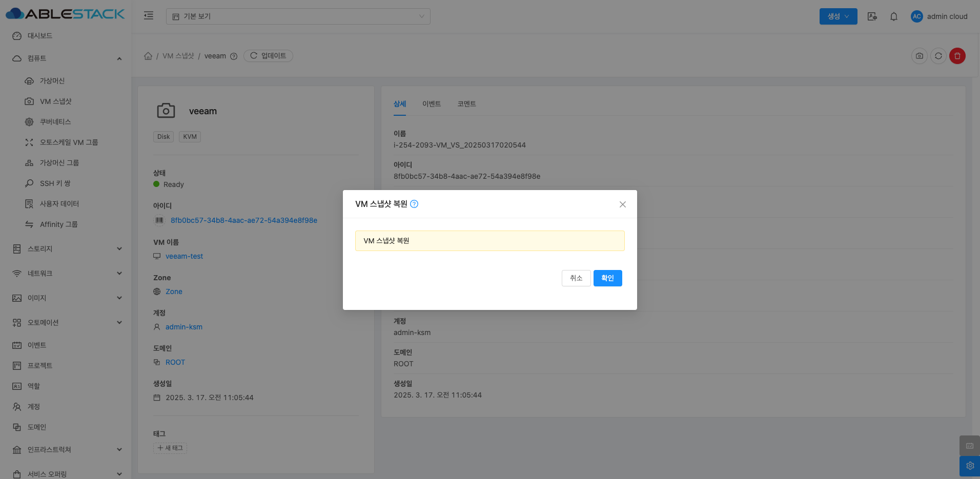Open the veeam-test VM link
This screenshot has width=980, height=479.
tap(184, 256)
